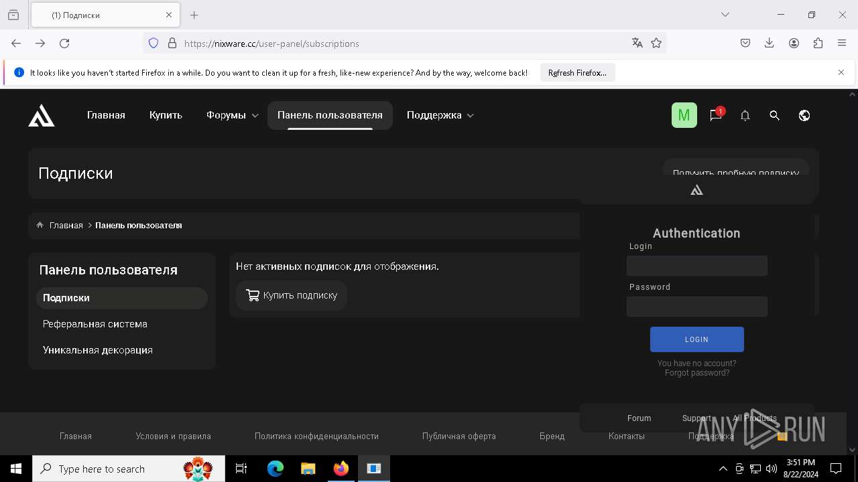858x482 pixels.
Task: Open the Windows notification center
Action: point(836,469)
